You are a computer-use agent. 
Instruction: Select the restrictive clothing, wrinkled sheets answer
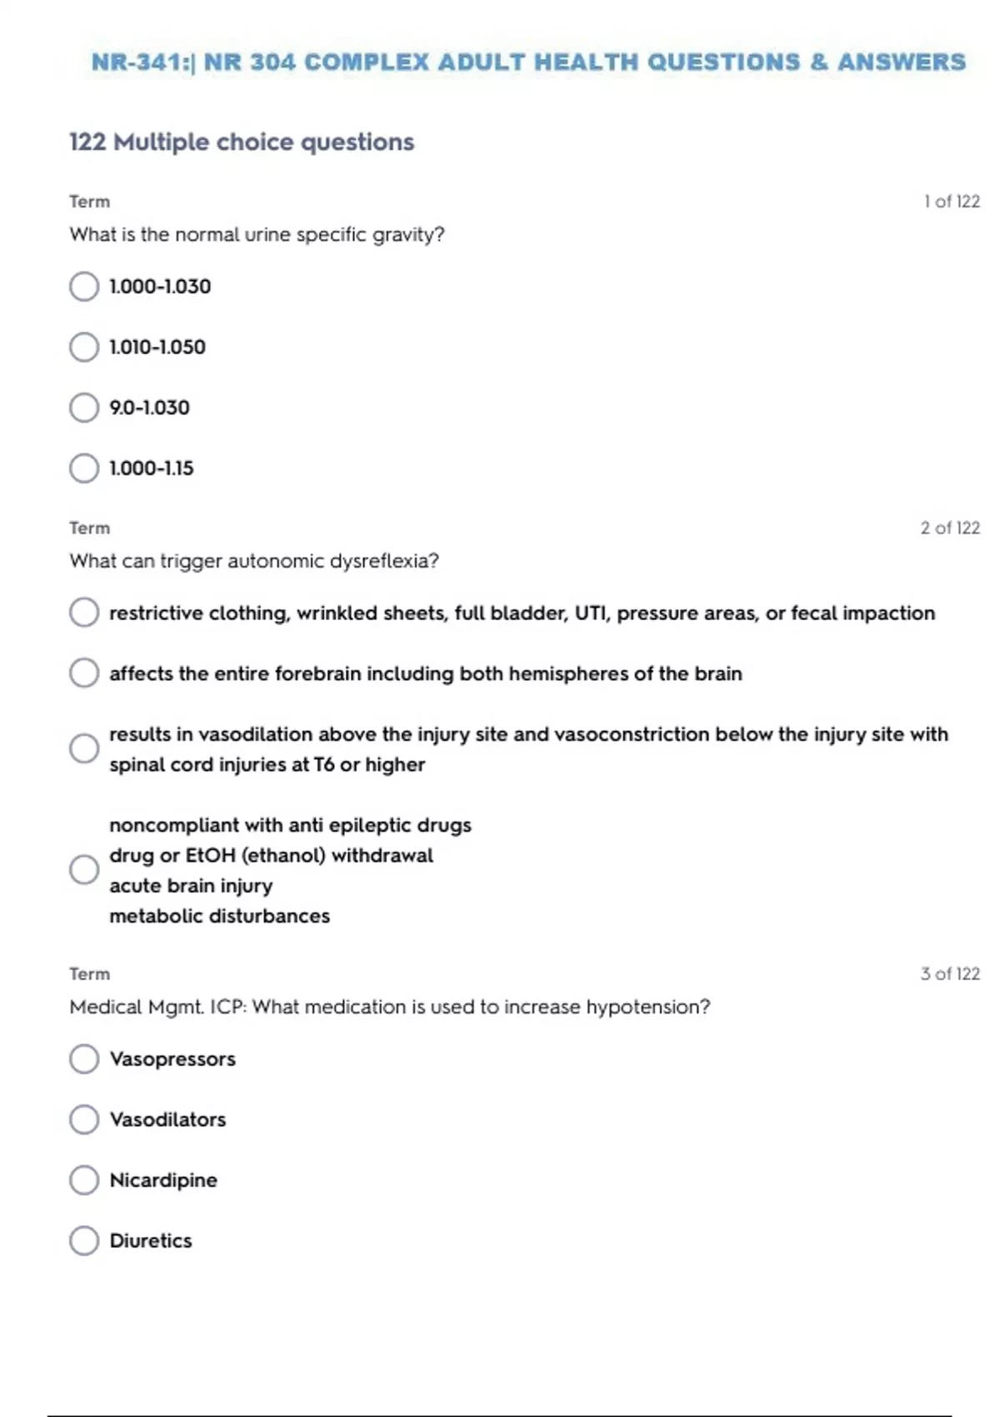84,613
